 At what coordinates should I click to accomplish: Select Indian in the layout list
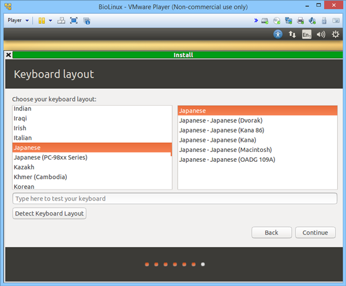pyautogui.click(x=92, y=109)
